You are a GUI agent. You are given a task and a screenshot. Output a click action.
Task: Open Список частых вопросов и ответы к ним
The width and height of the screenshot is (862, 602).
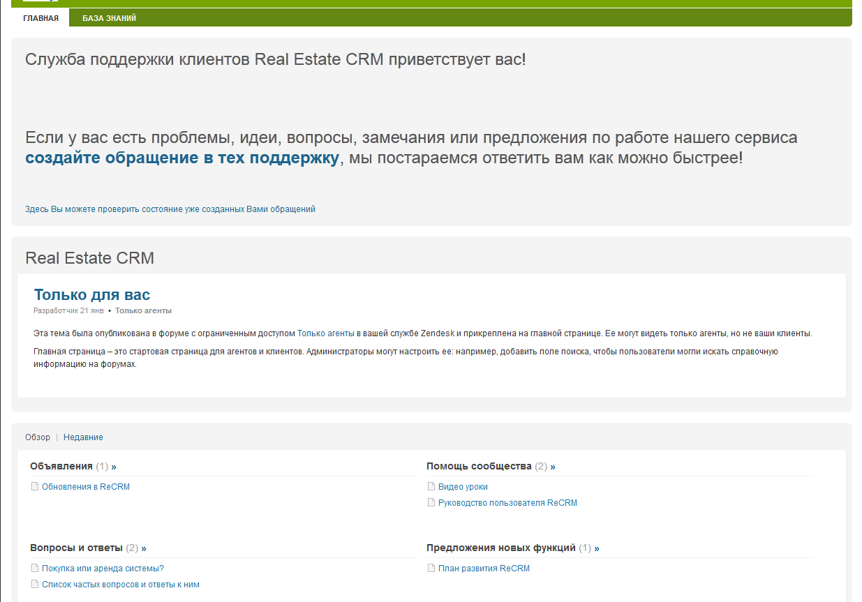pyautogui.click(x=121, y=585)
